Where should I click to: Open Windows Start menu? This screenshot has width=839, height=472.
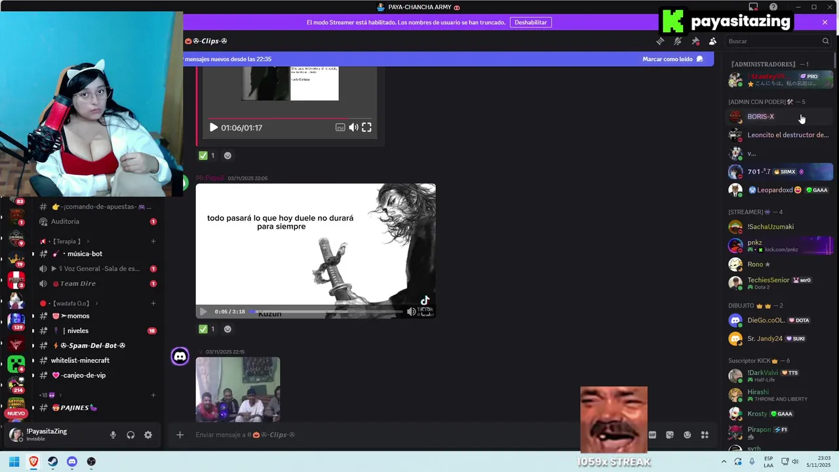[14, 462]
